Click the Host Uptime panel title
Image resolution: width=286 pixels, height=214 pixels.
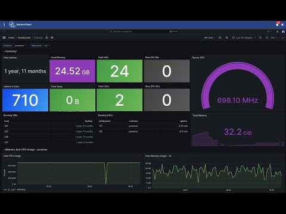[10, 58]
